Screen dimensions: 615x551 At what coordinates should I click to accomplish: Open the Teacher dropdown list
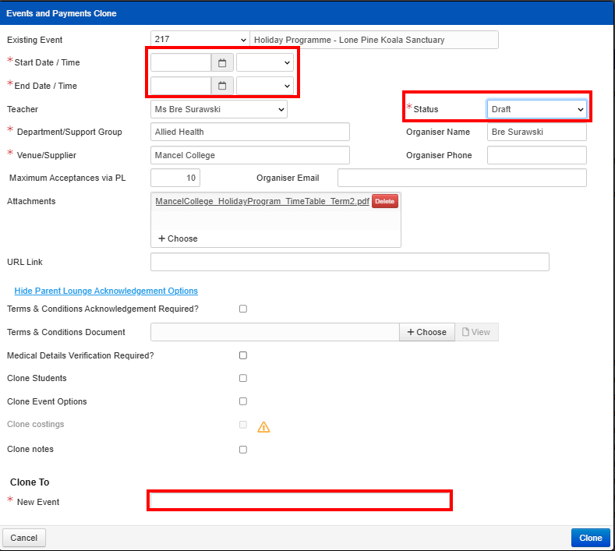pos(218,110)
